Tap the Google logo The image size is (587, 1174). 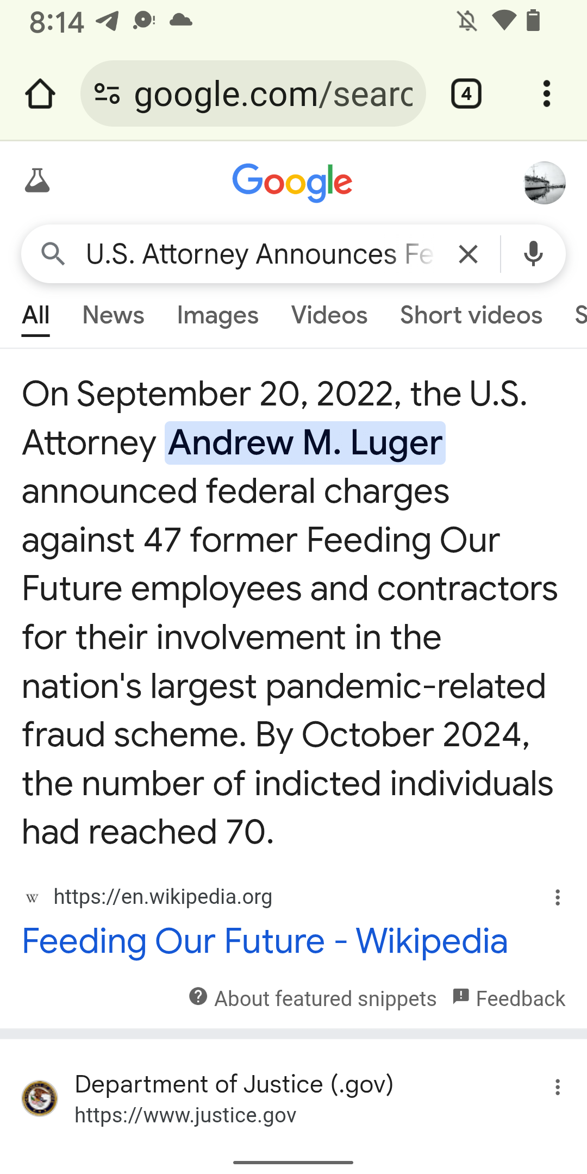292,183
